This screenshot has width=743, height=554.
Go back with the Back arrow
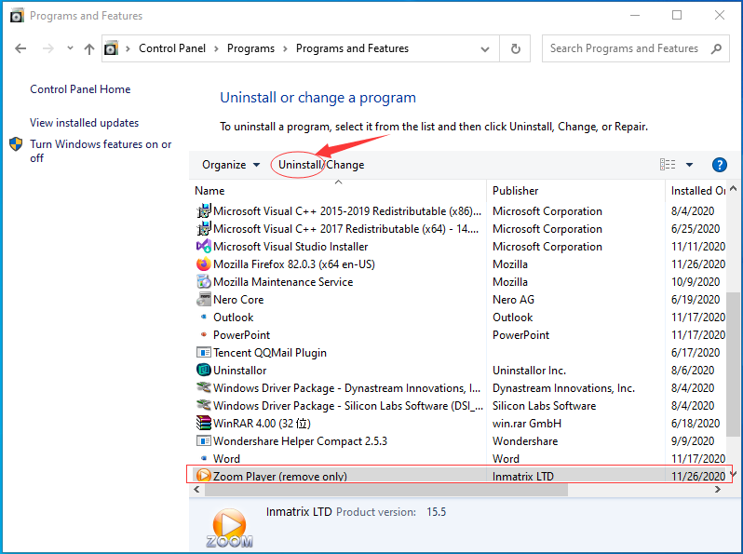(x=20, y=48)
